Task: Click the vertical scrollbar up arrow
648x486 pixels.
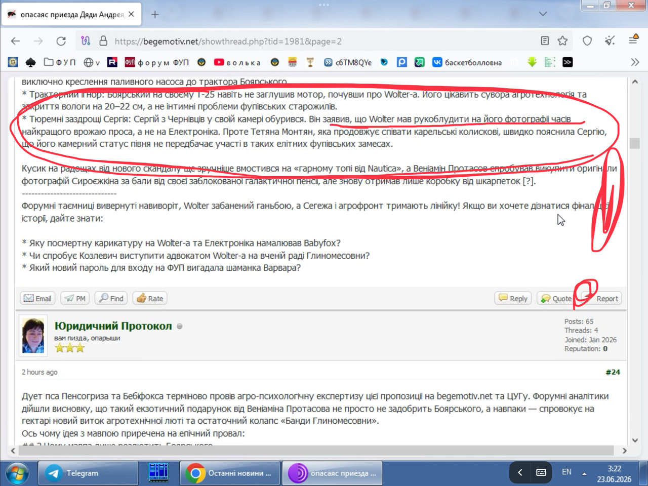Action: click(x=635, y=82)
